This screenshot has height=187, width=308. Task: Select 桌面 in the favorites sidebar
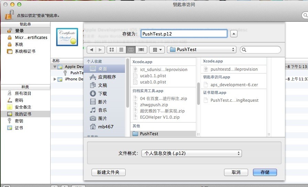105,69
